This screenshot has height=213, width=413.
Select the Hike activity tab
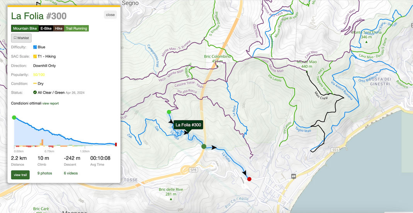59,29
